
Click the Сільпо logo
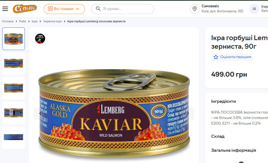[x=25, y=9]
